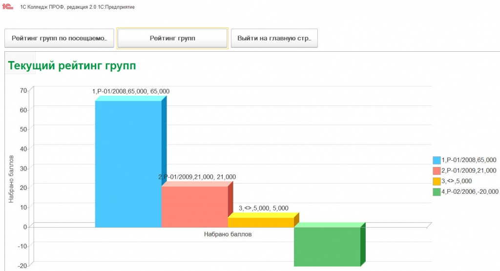Click the axis value 40
Image resolution: width=500 pixels, height=271 pixels.
point(23,149)
